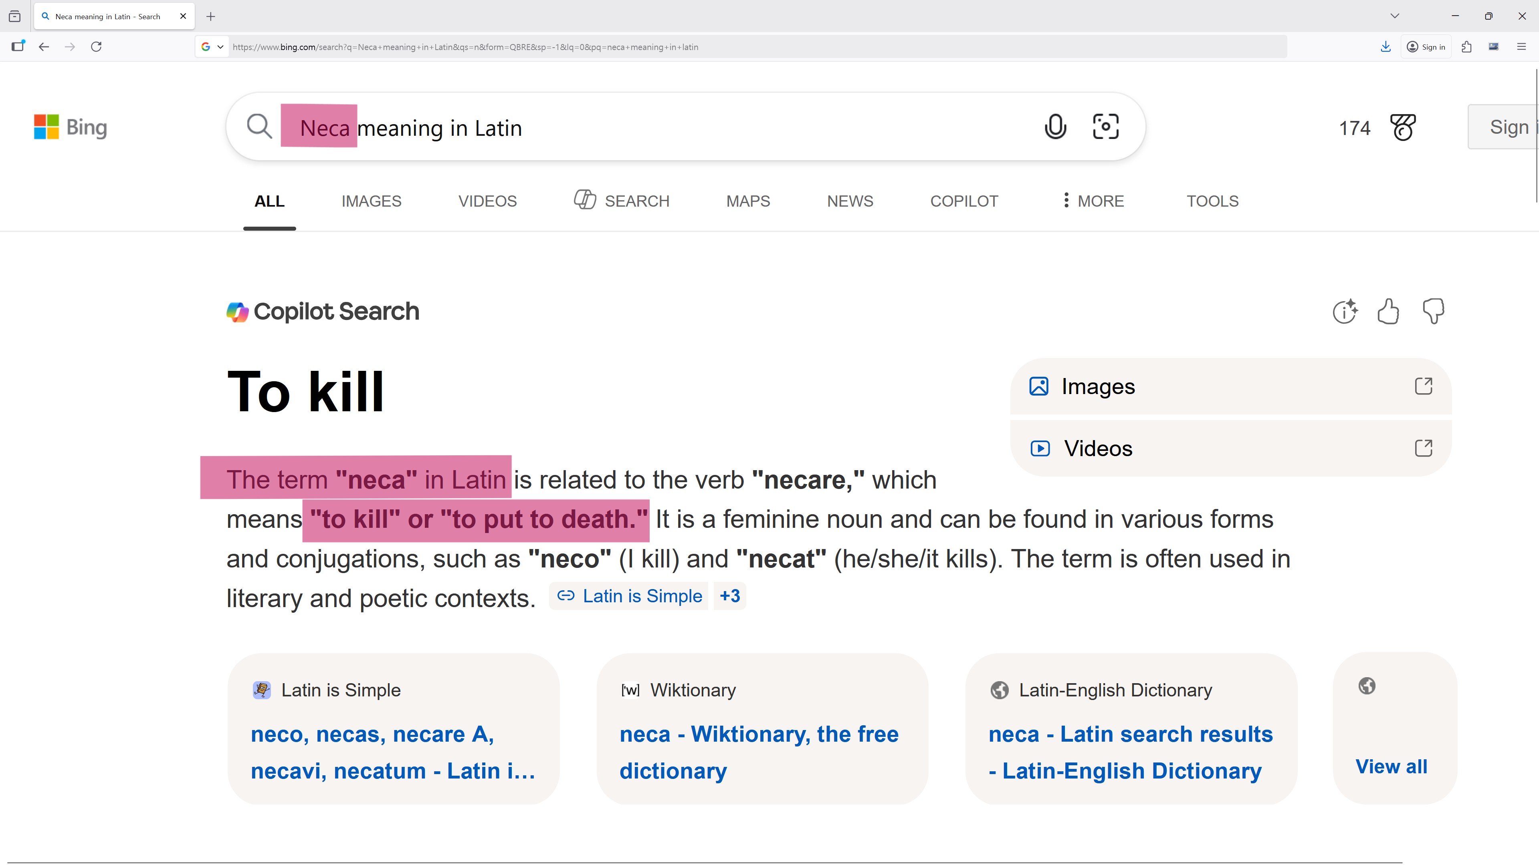This screenshot has height=865, width=1539.
Task: Reload the page with refresh icon
Action: point(96,47)
